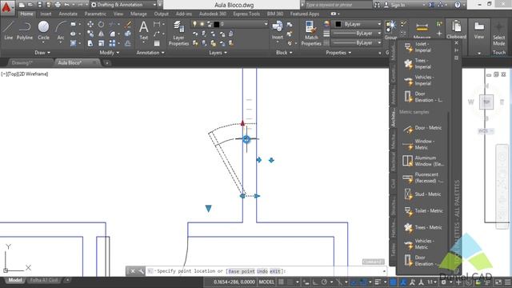Toggle polar tracking in status bar

(324, 282)
